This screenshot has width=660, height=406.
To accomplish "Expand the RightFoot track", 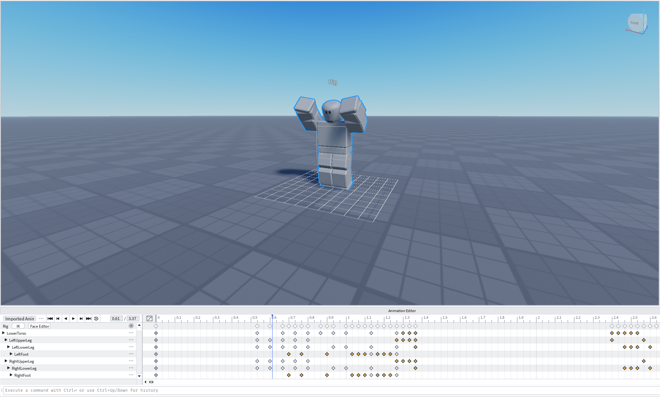I will point(11,375).
